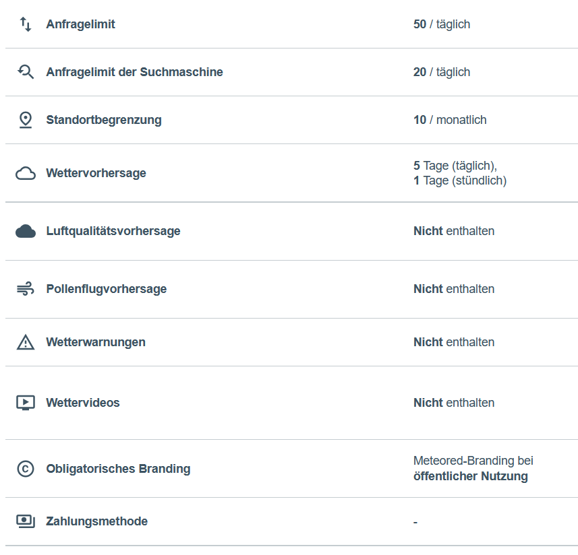Select the Anfragelimit label

click(x=80, y=24)
